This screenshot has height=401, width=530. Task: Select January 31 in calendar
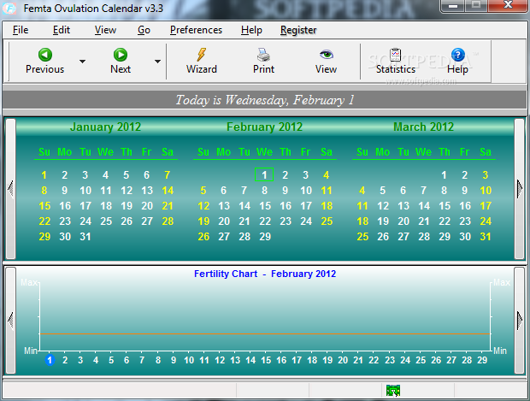tap(85, 237)
